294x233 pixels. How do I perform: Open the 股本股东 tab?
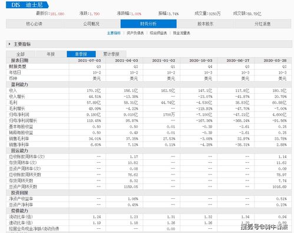pos(206,24)
